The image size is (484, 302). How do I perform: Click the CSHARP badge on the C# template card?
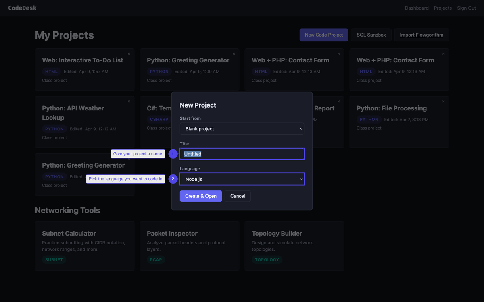click(159, 119)
